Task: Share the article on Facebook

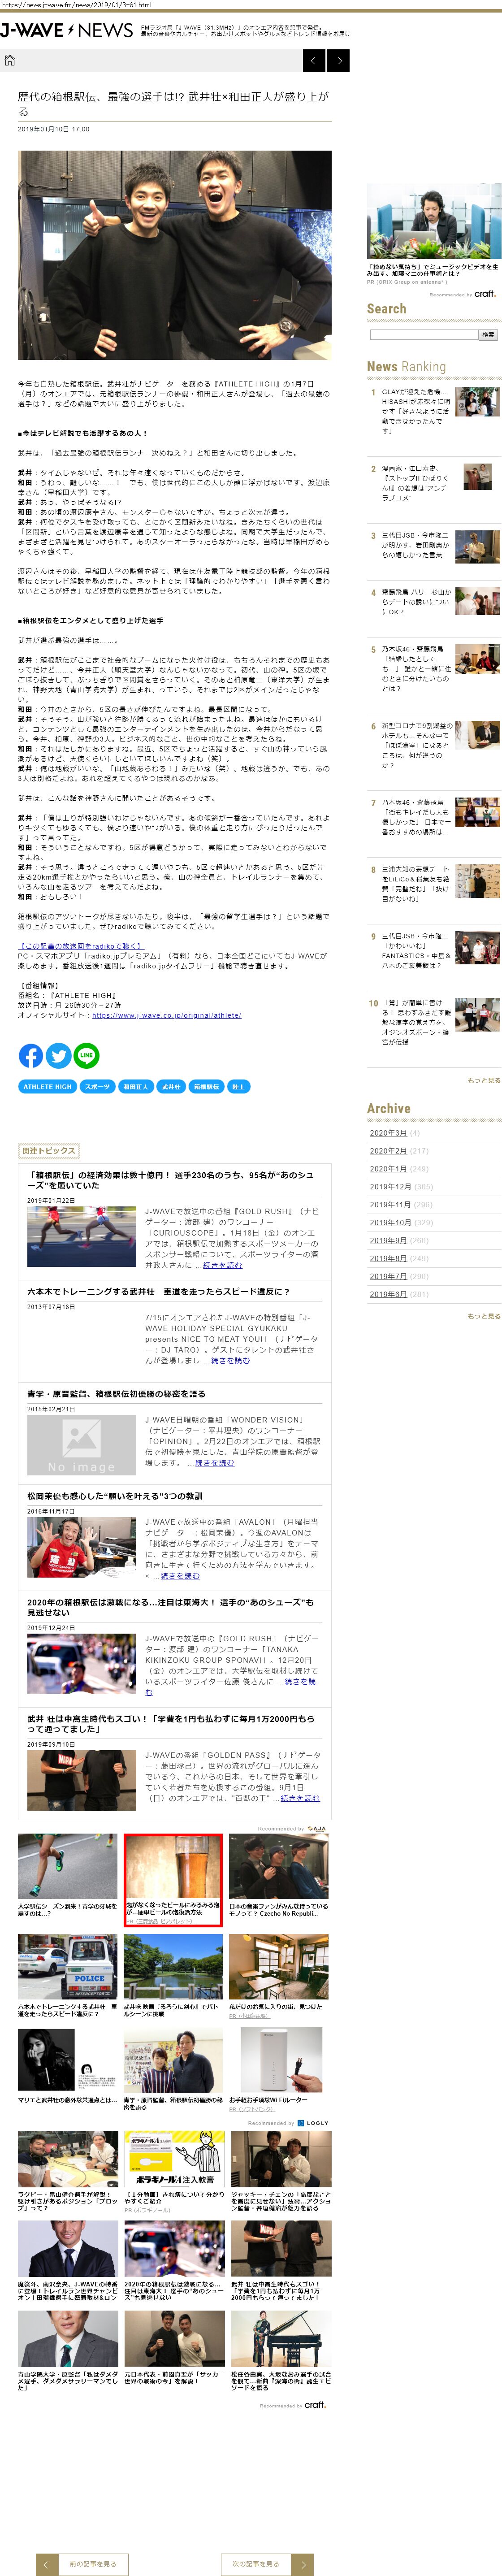Action: click(31, 1055)
